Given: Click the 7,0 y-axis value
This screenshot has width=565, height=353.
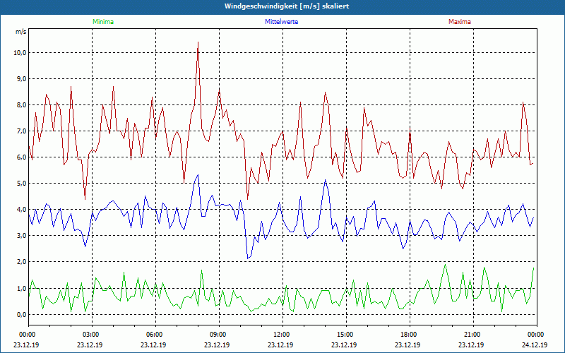Looking at the screenshot, I should point(21,131).
